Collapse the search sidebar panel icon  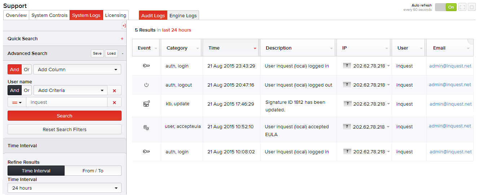click(124, 25)
